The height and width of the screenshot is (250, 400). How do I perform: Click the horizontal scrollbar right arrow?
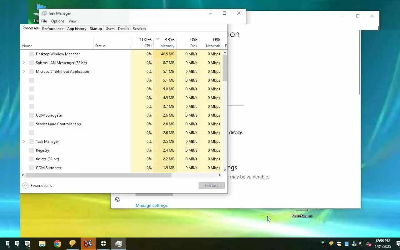tap(220, 175)
